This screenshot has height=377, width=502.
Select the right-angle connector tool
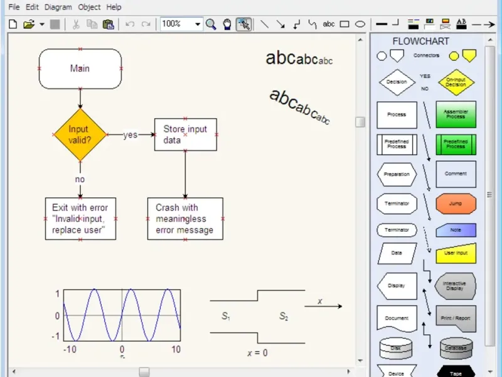pyautogui.click(x=296, y=24)
